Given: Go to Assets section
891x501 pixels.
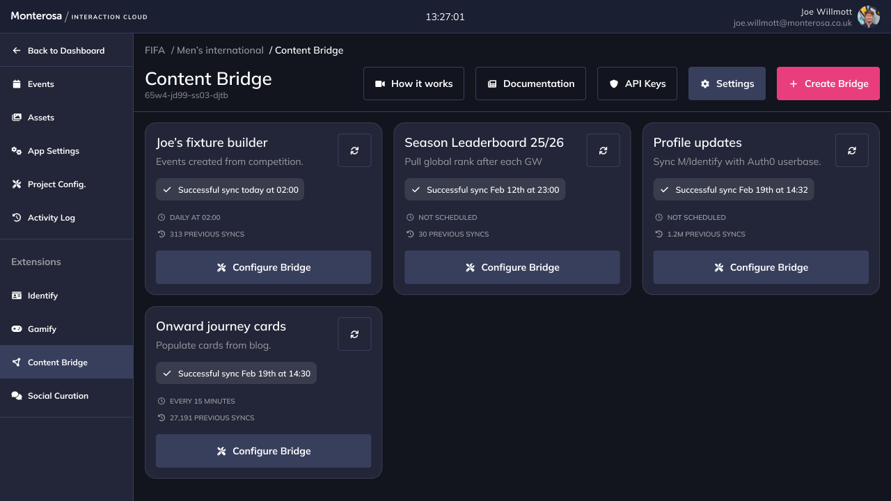Looking at the screenshot, I should (40, 118).
